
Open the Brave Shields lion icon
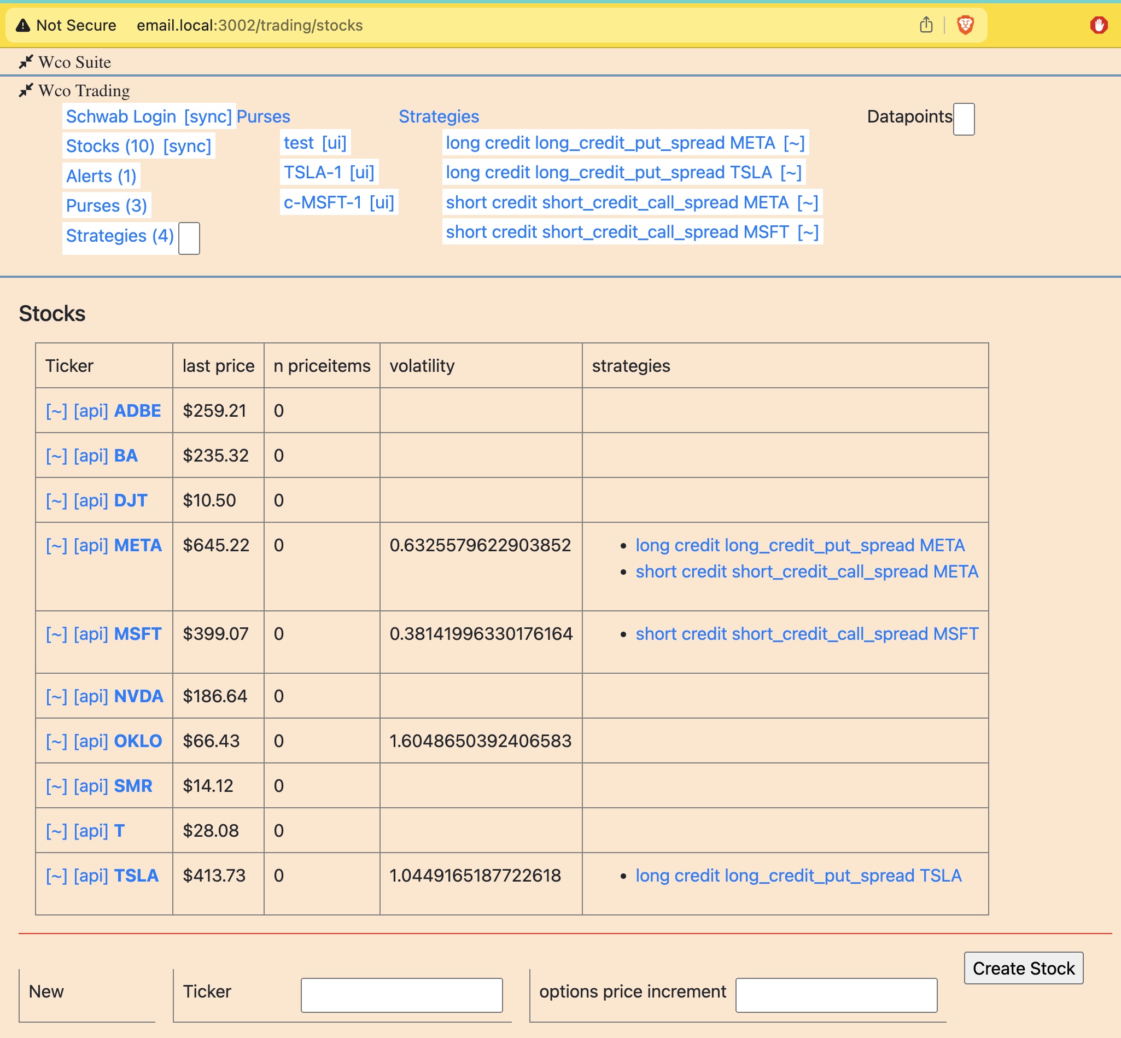click(965, 25)
